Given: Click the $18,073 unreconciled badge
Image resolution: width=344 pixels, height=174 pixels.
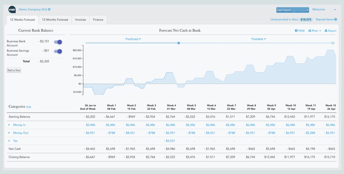Looking at the screenshot, I should [x=306, y=19].
